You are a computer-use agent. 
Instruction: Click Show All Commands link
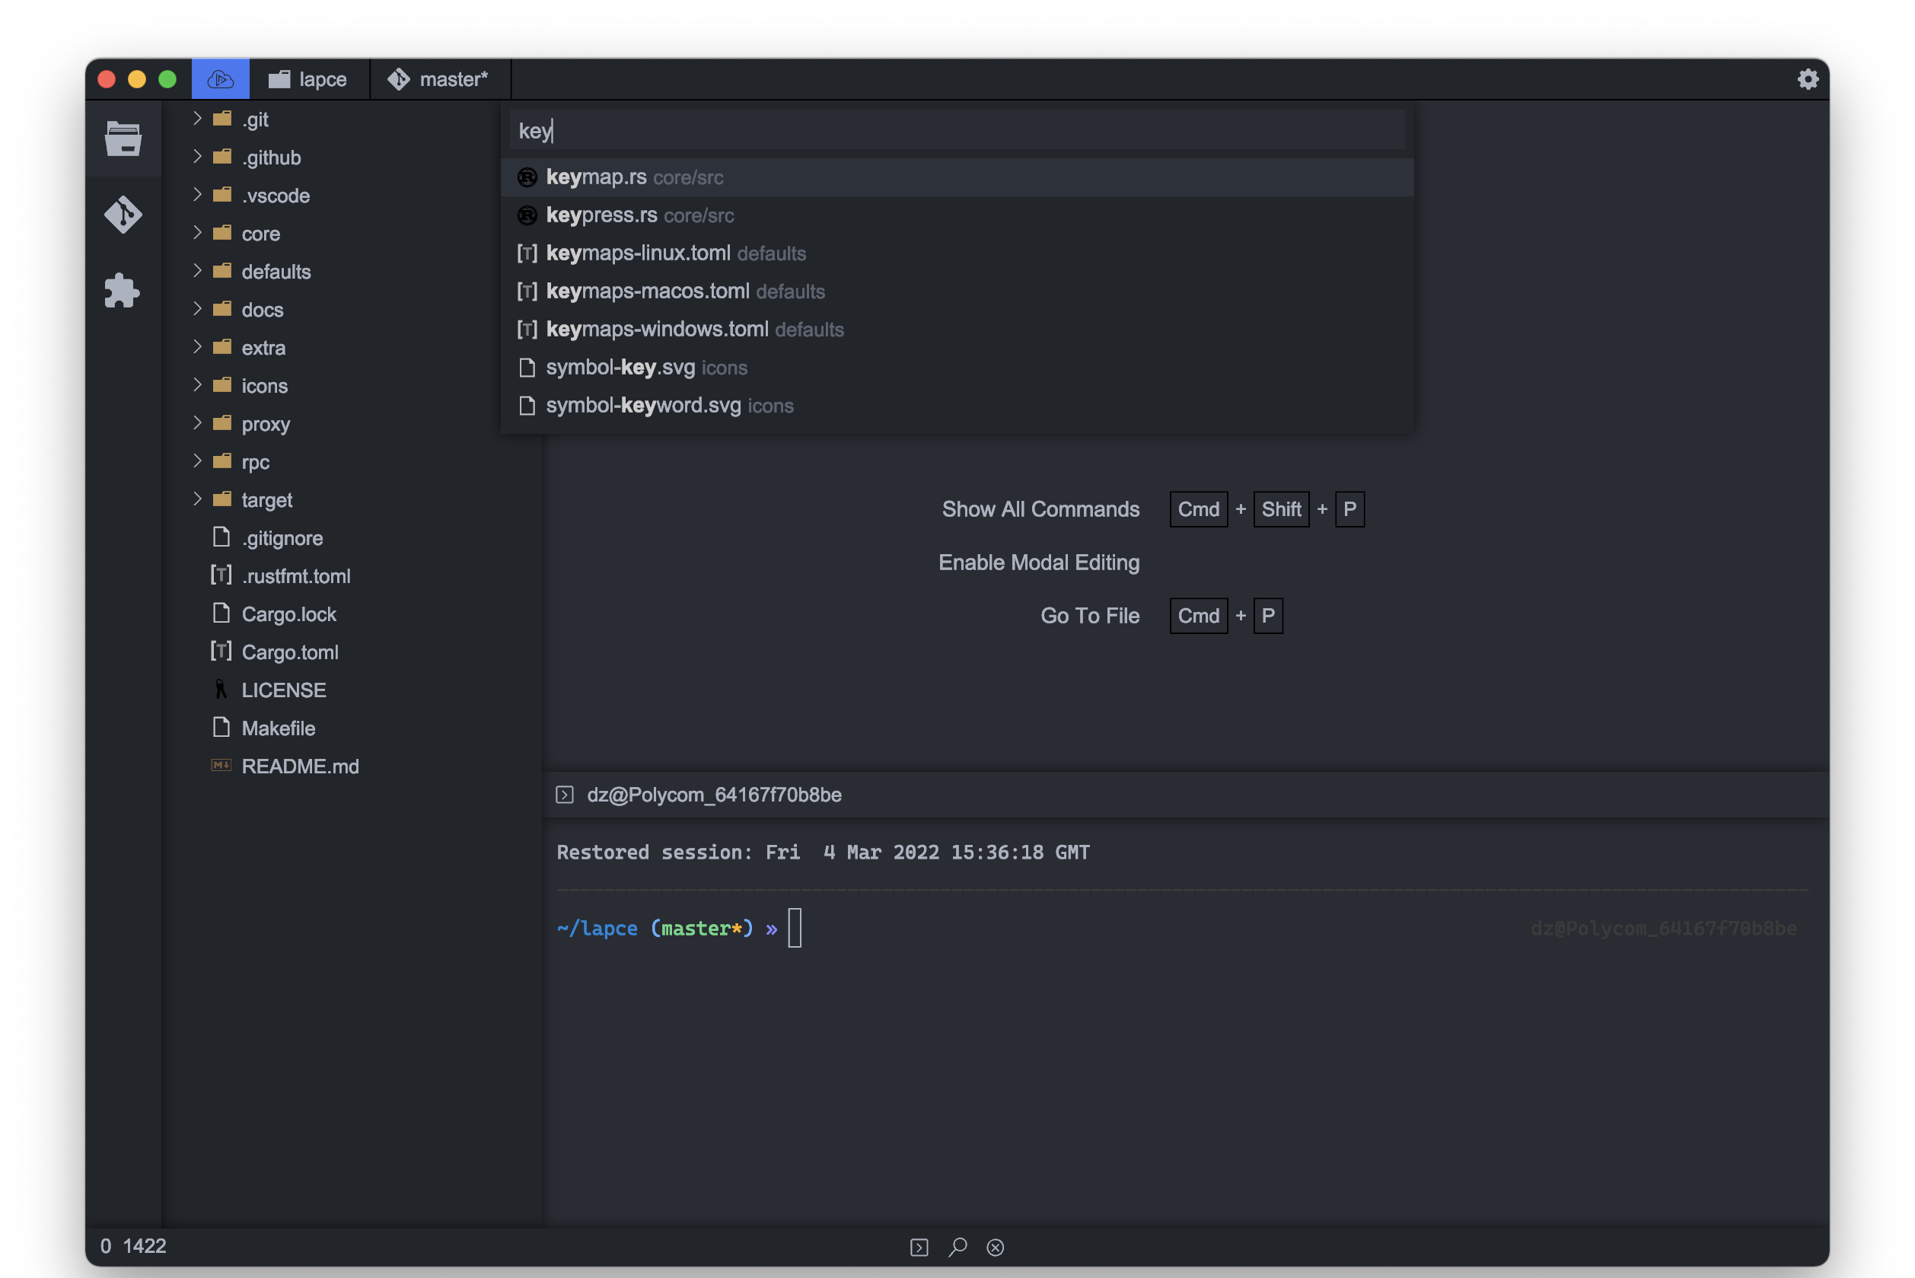click(x=1040, y=509)
